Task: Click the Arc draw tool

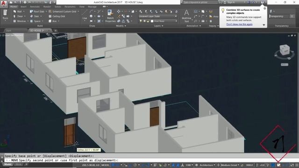Action: (x=92, y=11)
